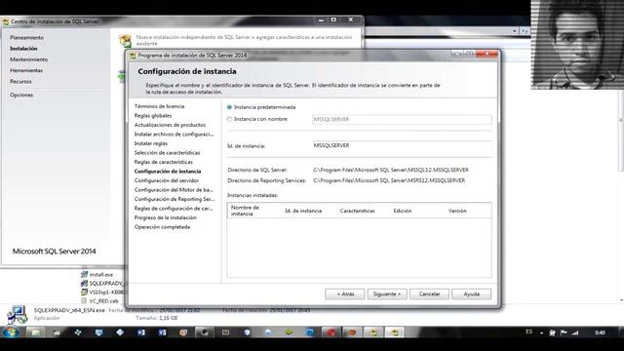The image size is (624, 351).
Task: Select the install.exe file name in Explorer
Action: (x=101, y=275)
